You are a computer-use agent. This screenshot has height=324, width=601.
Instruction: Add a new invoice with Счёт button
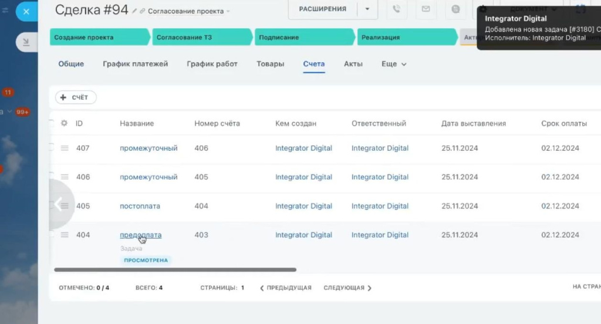coord(76,97)
